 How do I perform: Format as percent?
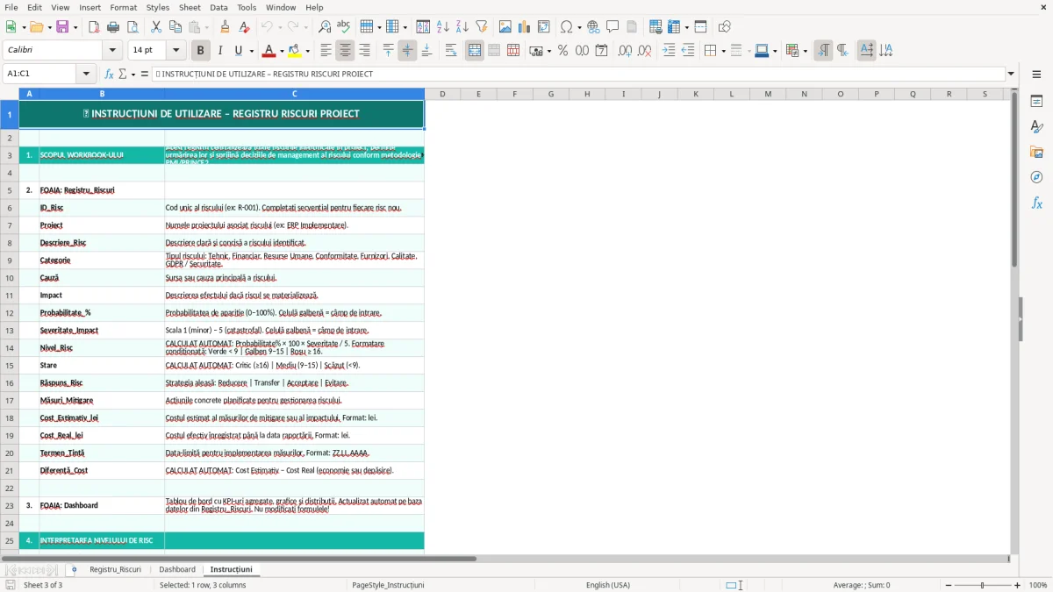pyautogui.click(x=563, y=51)
